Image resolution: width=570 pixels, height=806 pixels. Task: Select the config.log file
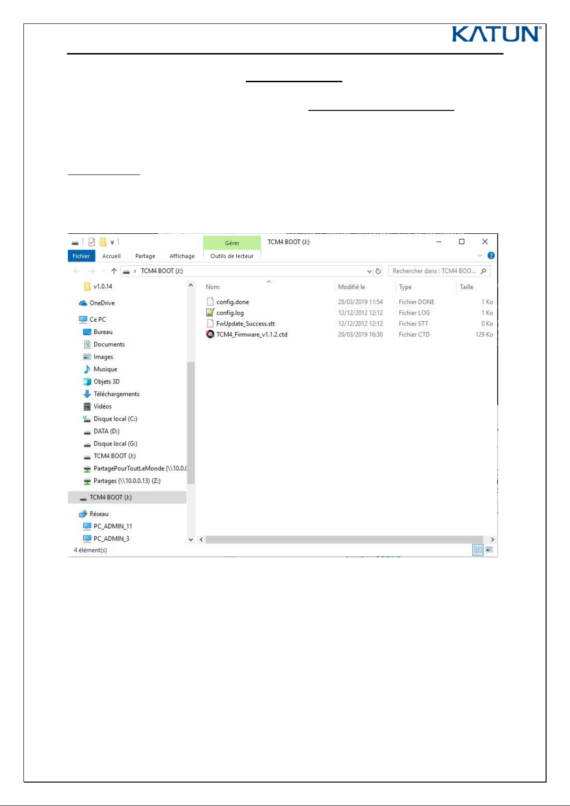tap(230, 313)
